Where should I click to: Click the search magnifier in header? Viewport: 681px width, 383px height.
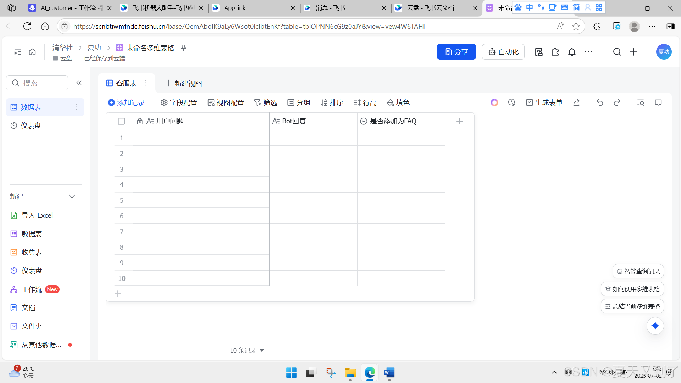click(617, 52)
